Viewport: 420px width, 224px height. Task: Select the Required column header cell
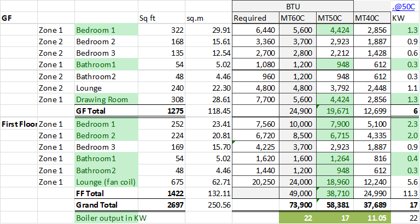coord(255,18)
